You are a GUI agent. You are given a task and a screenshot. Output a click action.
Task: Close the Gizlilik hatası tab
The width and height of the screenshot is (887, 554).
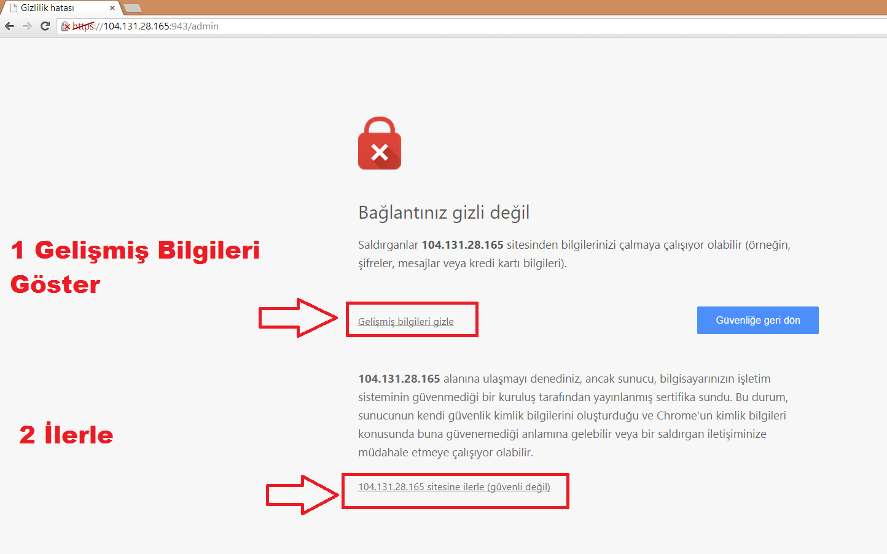coord(112,8)
